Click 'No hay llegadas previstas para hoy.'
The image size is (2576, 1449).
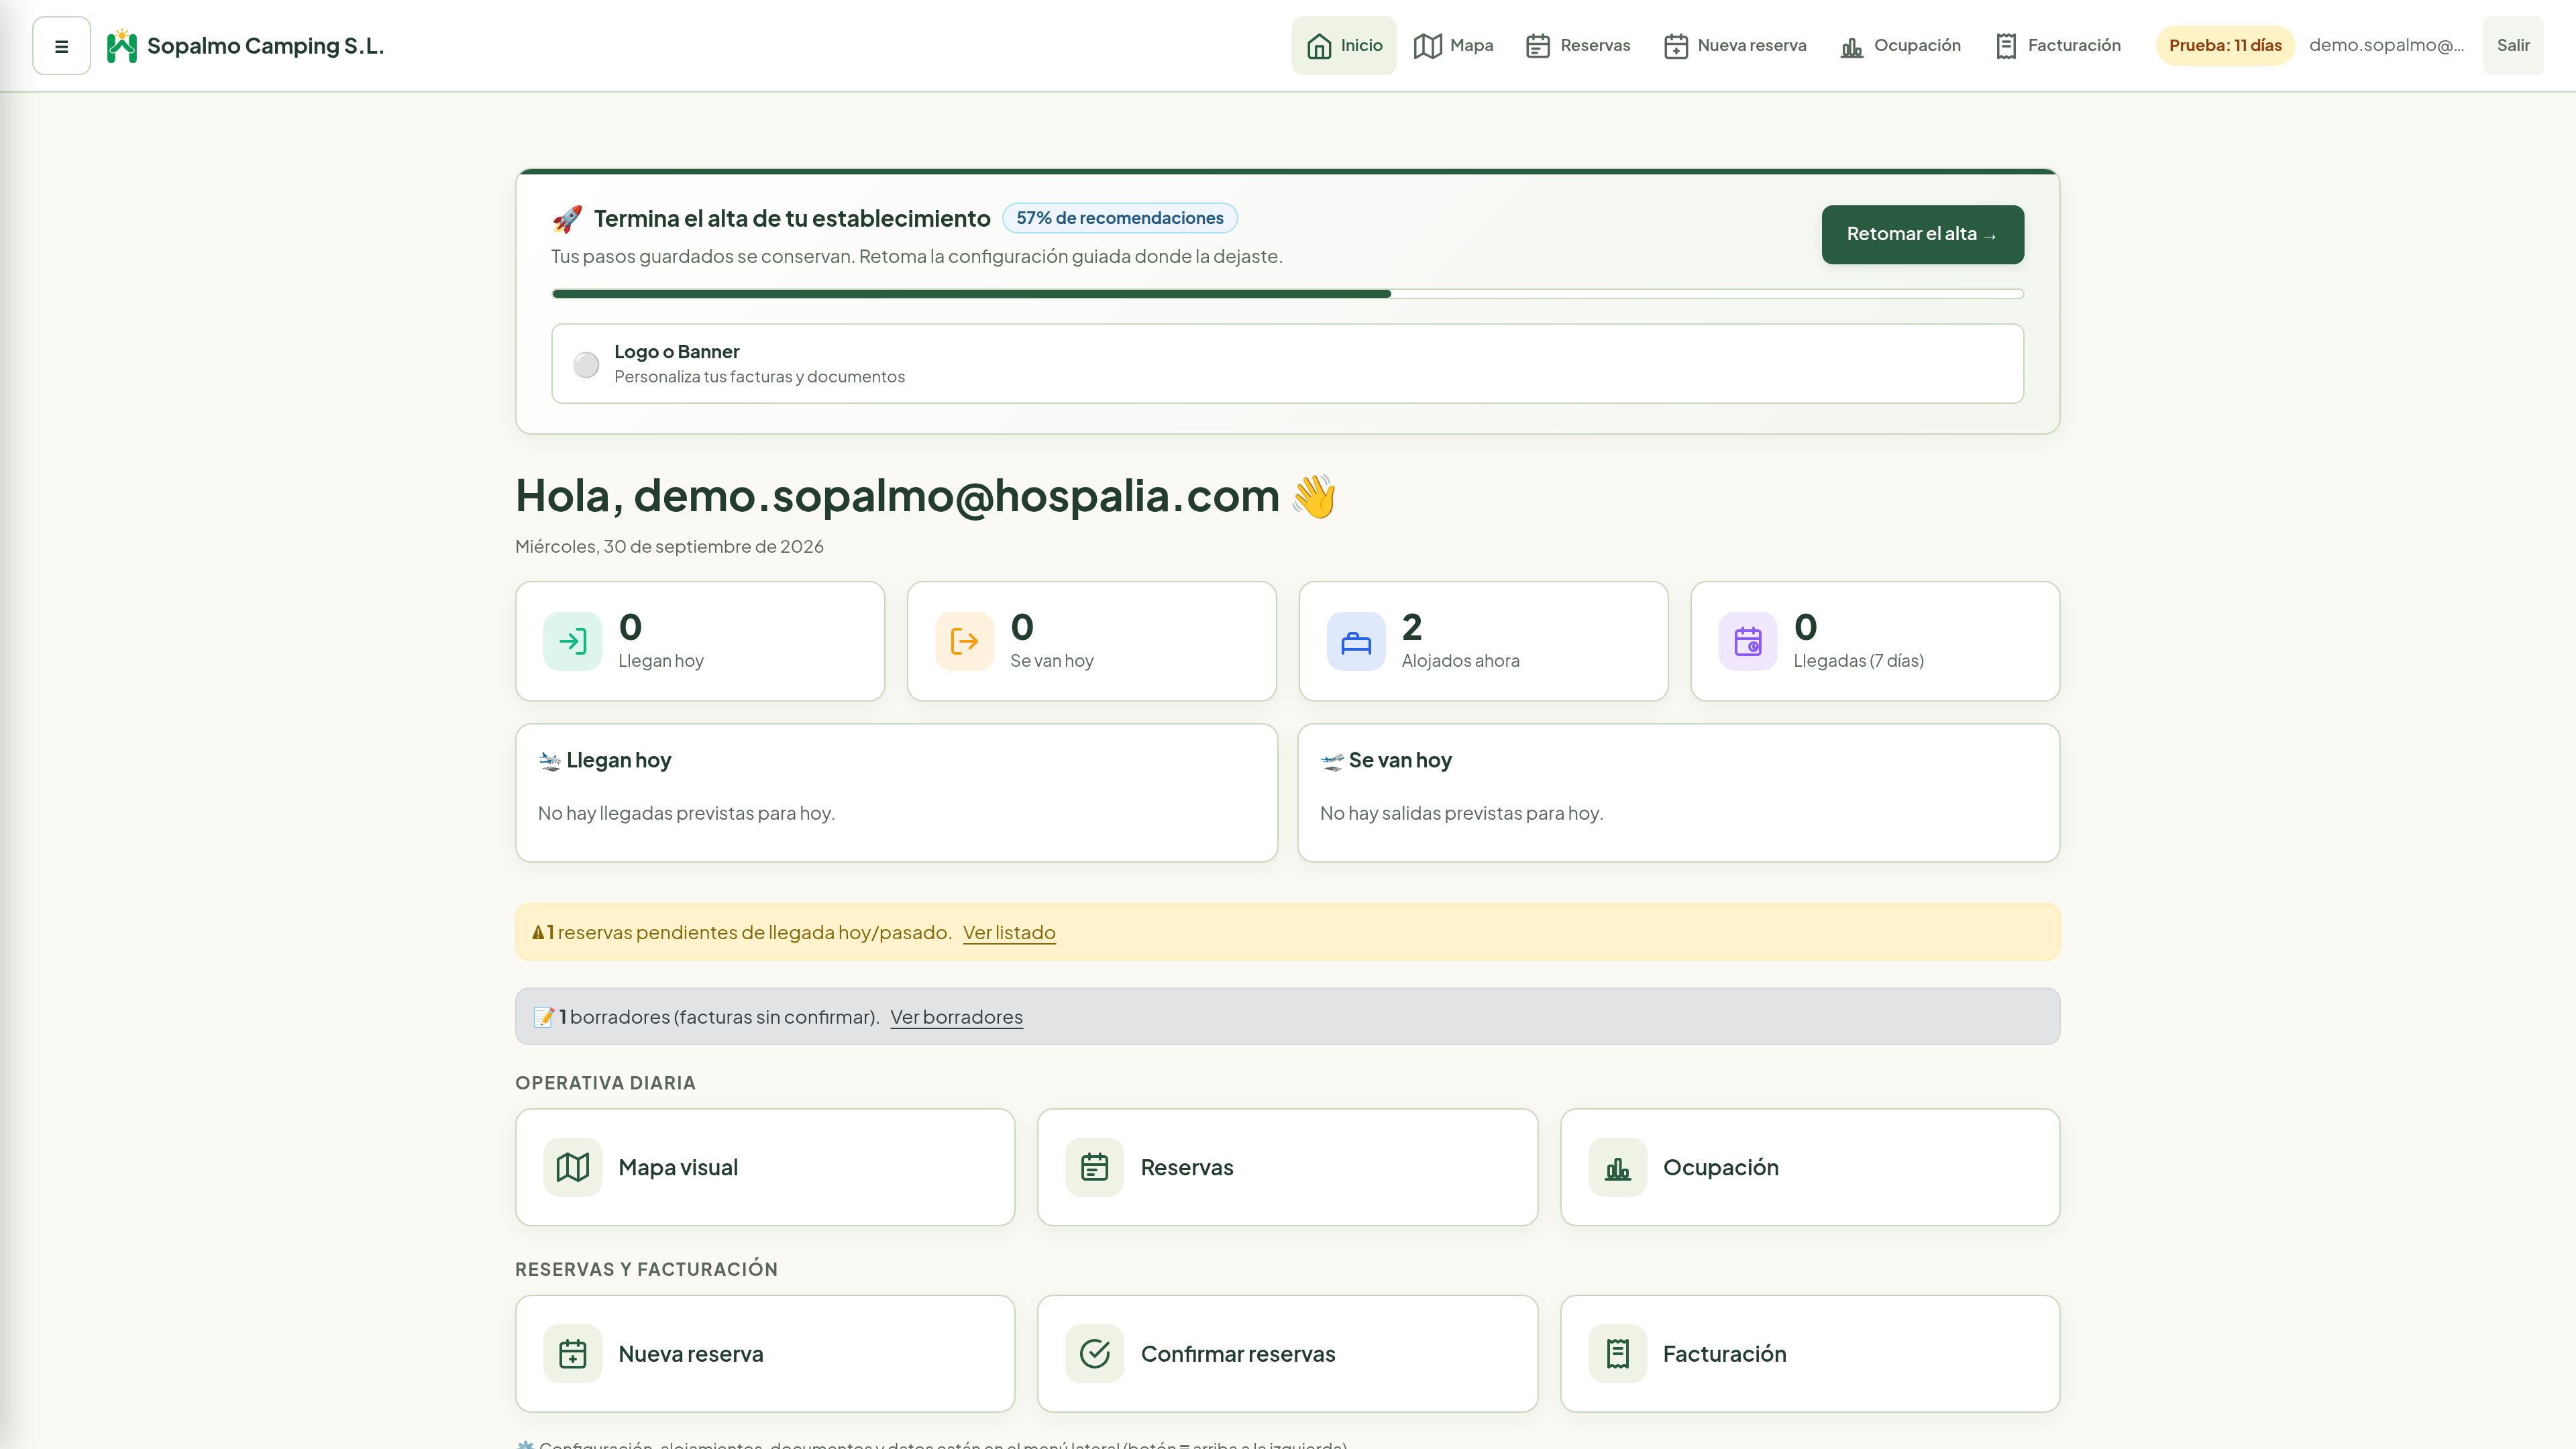(x=686, y=814)
